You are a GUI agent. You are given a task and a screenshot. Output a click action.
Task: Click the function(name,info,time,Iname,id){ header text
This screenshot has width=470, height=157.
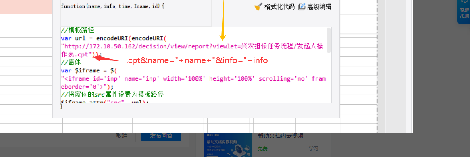click(112, 6)
